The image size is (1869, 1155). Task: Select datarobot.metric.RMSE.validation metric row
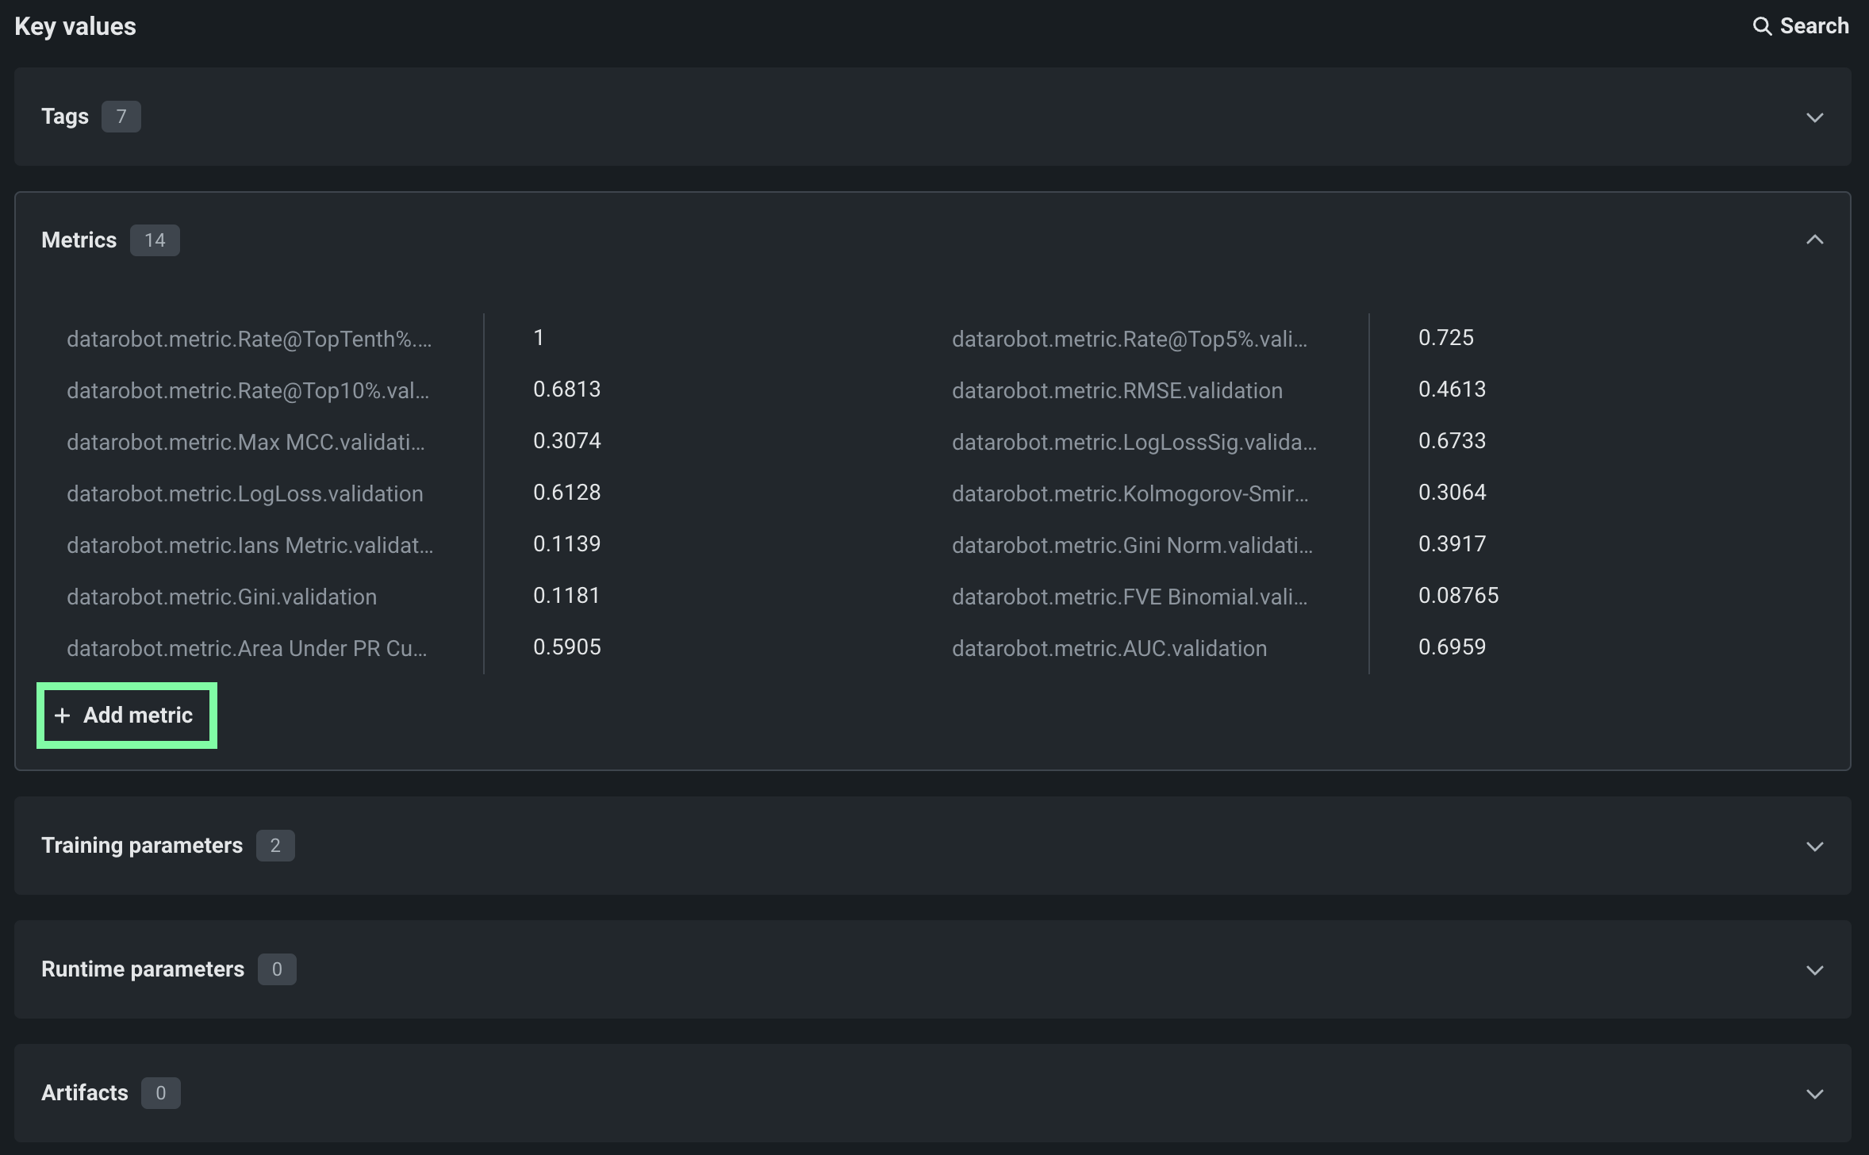pyautogui.click(x=1116, y=390)
